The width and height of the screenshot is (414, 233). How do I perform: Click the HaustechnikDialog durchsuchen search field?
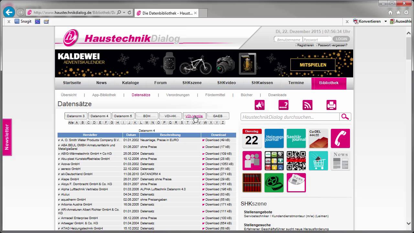pos(290,117)
